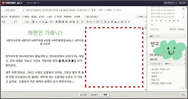The width and height of the screenshot is (188, 99).
Task: Insert audio with 오디오 button
Action: click(58, 17)
